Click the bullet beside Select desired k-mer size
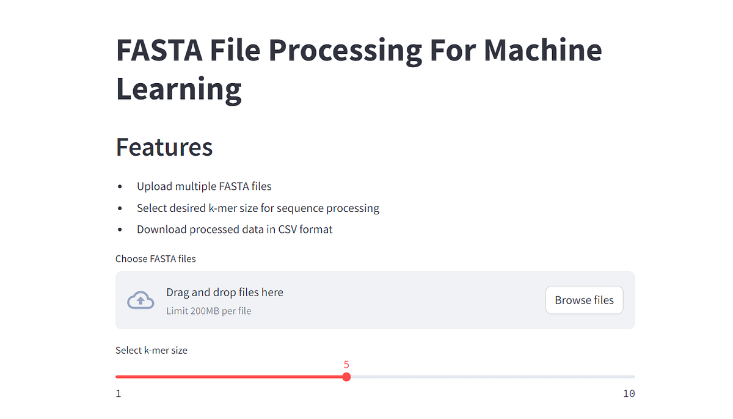733x419 pixels. click(120, 208)
